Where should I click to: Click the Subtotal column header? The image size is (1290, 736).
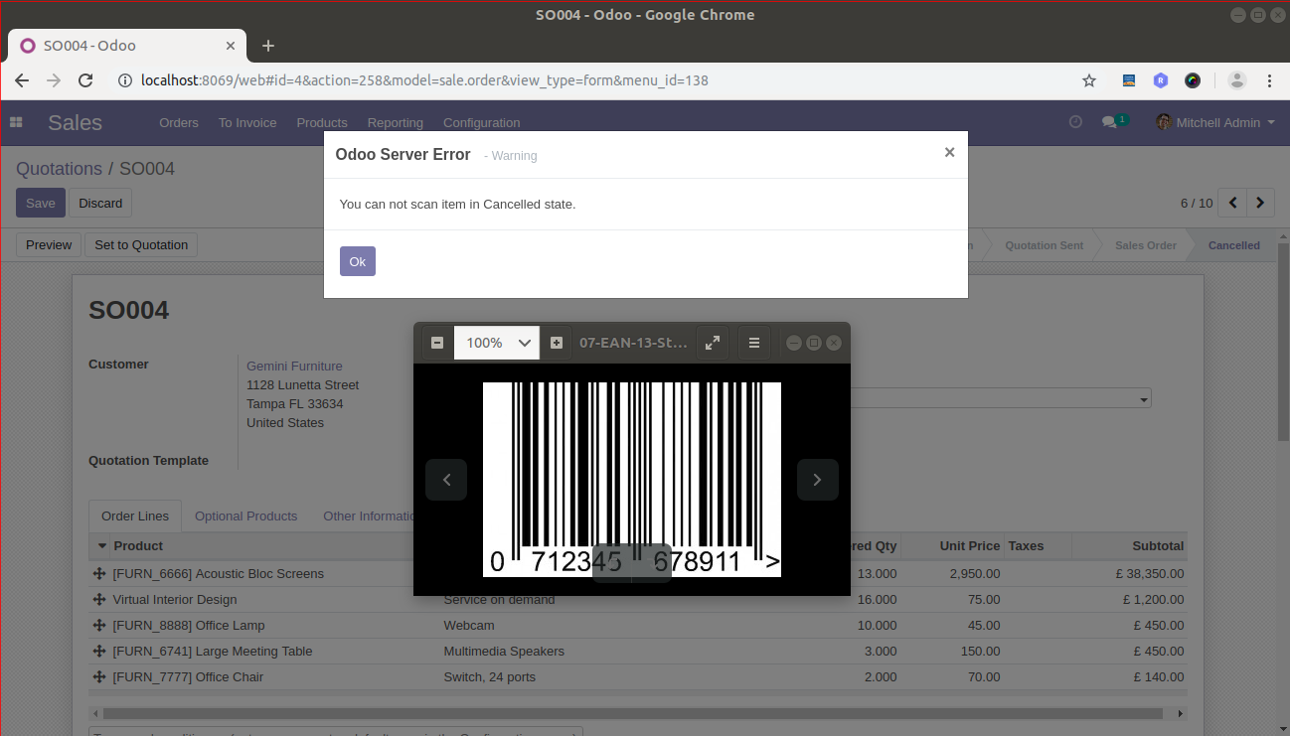coord(1158,546)
